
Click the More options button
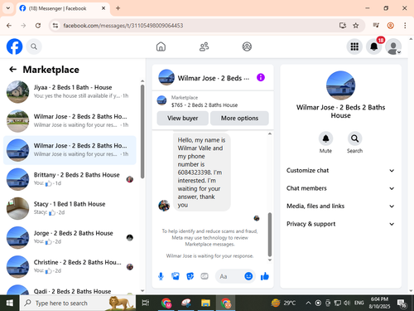pos(239,118)
